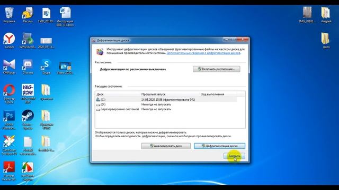Select the грамоты folder

click(x=46, y=92)
